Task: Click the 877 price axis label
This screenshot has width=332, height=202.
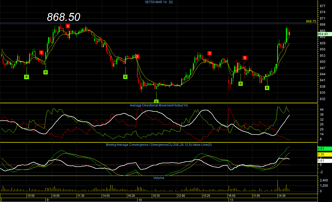Action: pyautogui.click(x=323, y=6)
